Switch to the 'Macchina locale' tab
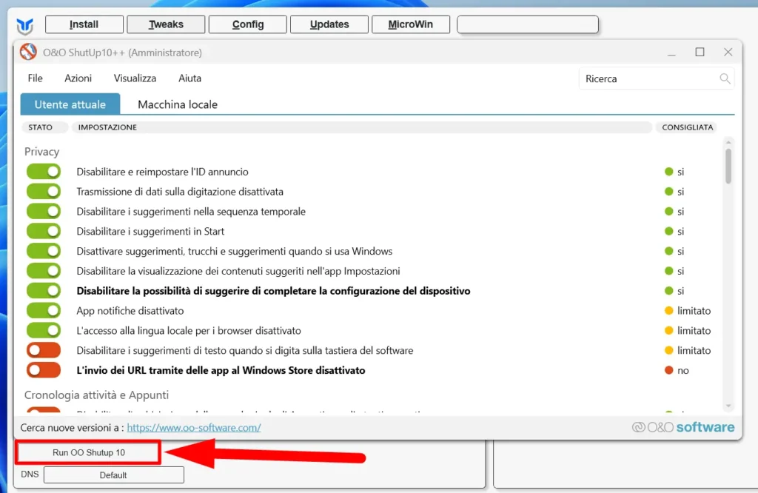This screenshot has width=758, height=493. tap(178, 104)
